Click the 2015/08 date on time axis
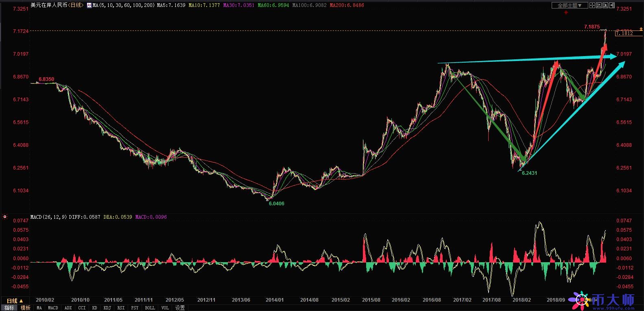The image size is (644, 311). [x=371, y=300]
